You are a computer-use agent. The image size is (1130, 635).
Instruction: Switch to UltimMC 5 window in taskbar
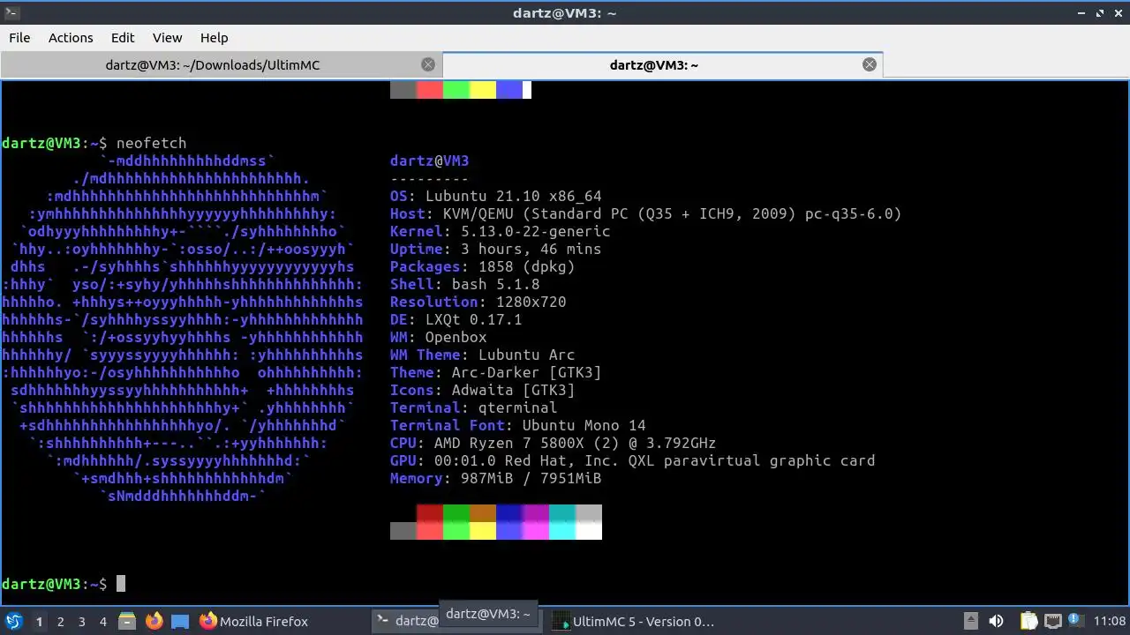click(634, 621)
